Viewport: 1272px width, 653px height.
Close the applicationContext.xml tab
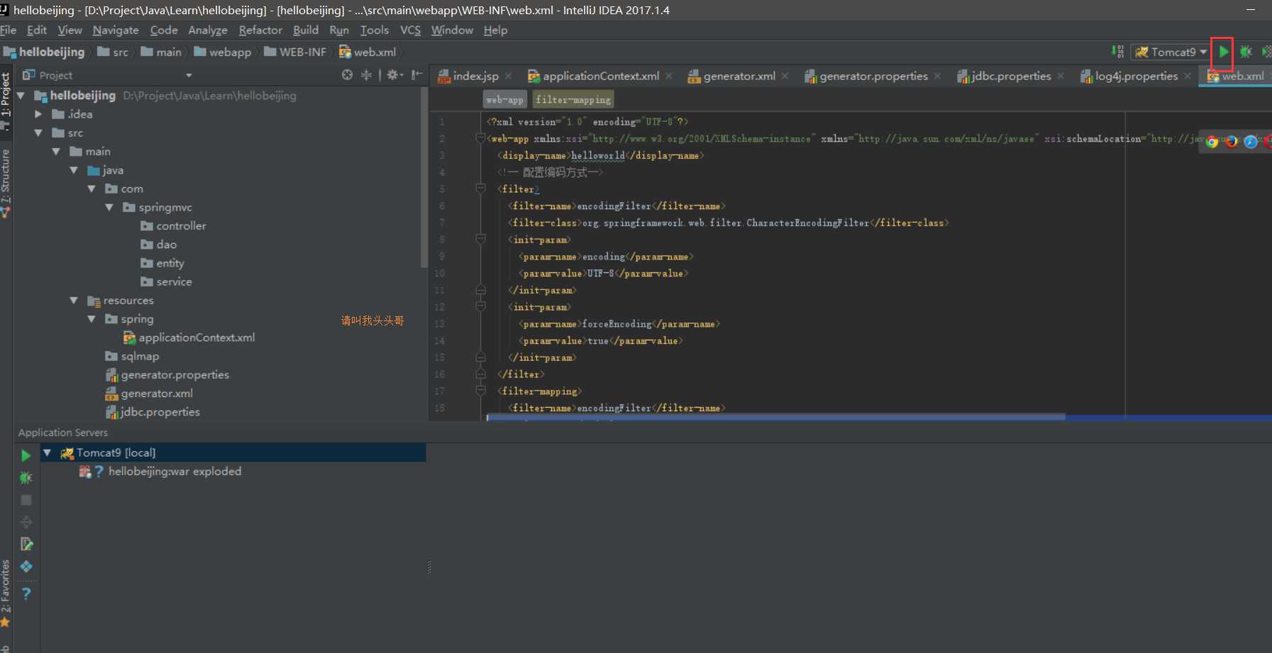pyautogui.click(x=668, y=76)
